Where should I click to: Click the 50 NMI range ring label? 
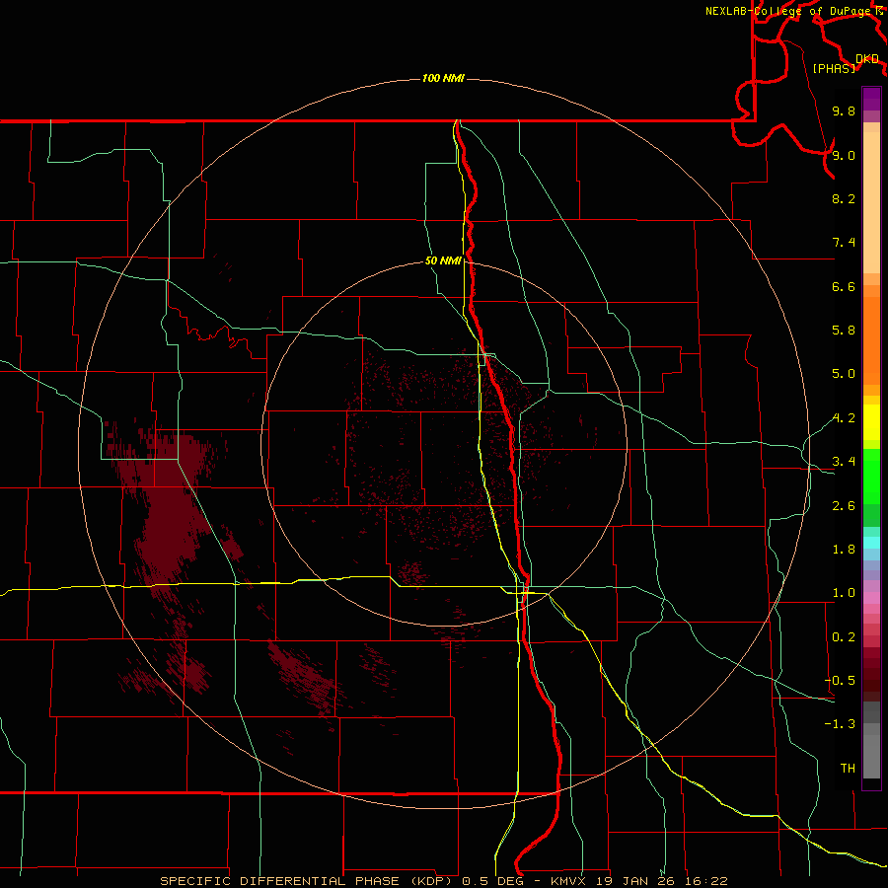(x=443, y=260)
